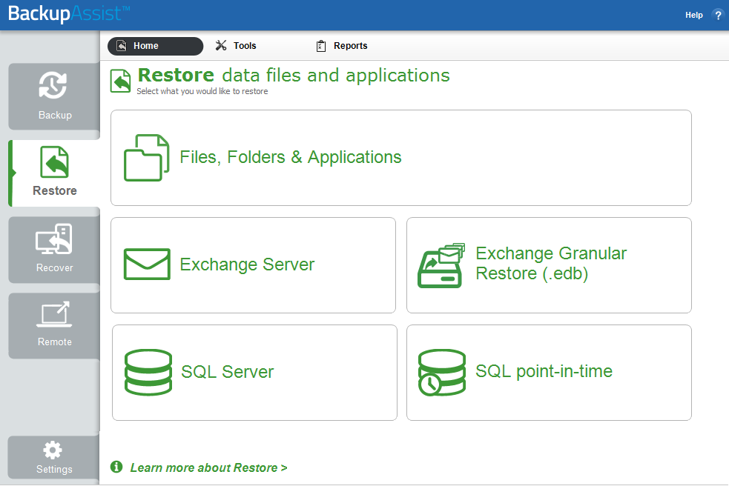The width and height of the screenshot is (729, 486).
Task: Click the BackupAssist logo
Action: [69, 13]
